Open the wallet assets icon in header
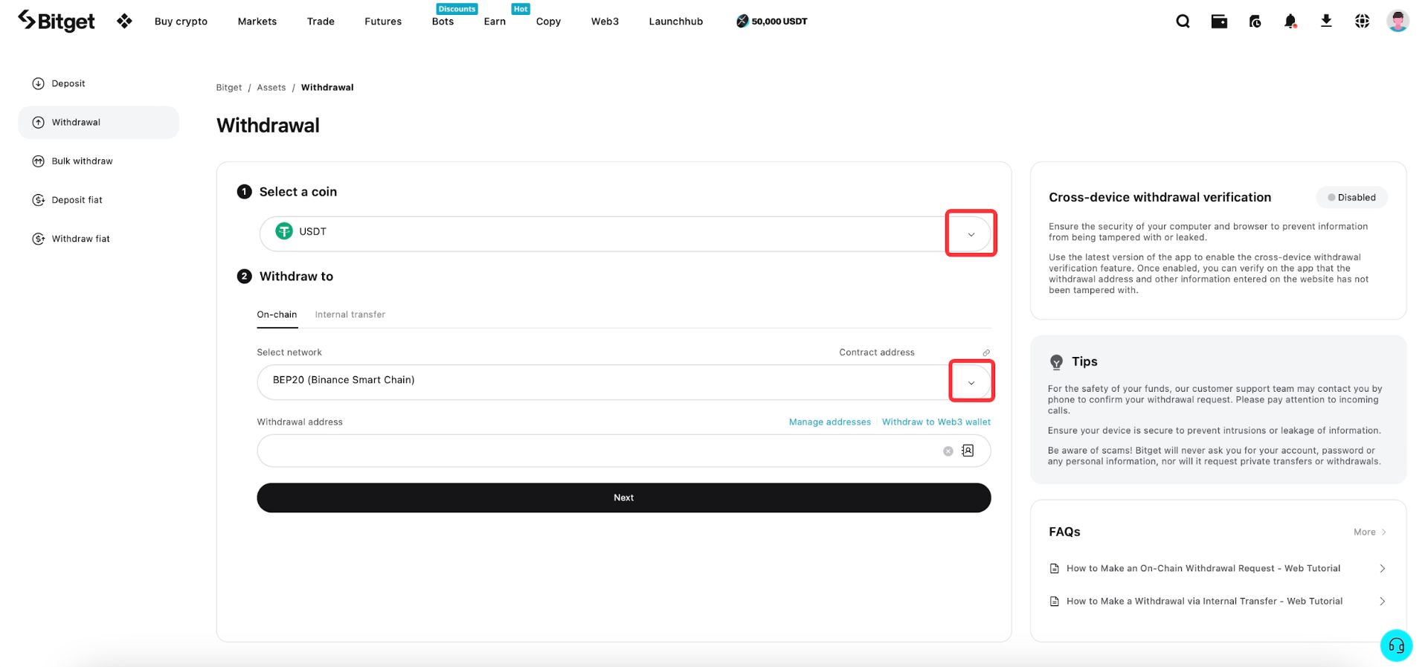Image resolution: width=1428 pixels, height=667 pixels. click(1219, 21)
